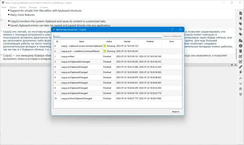Click the tag icon directly below the pin

[x=240, y=24]
